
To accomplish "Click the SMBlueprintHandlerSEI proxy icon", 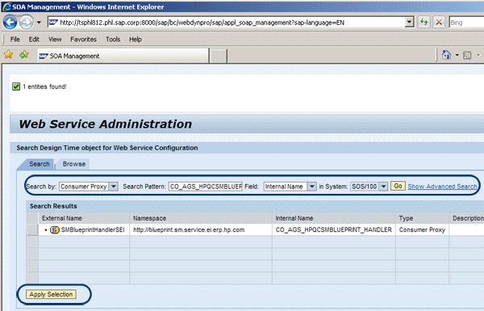I will click(55, 229).
